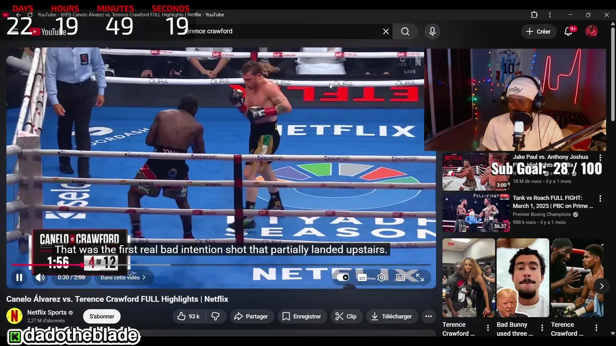Open browser extensions puzzle icon
This screenshot has height=346, width=616.
(534, 15)
